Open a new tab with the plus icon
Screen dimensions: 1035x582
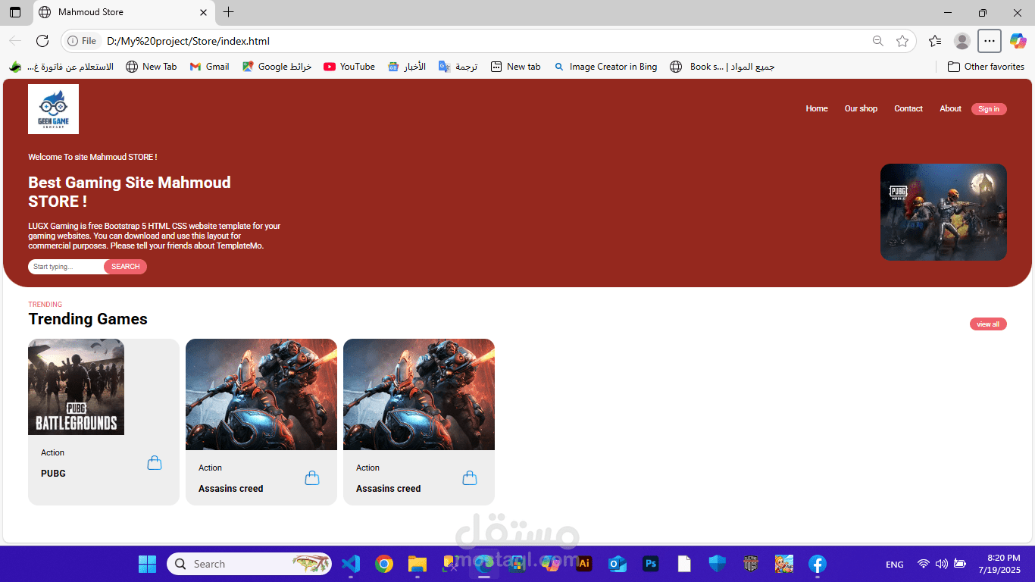pyautogui.click(x=228, y=12)
